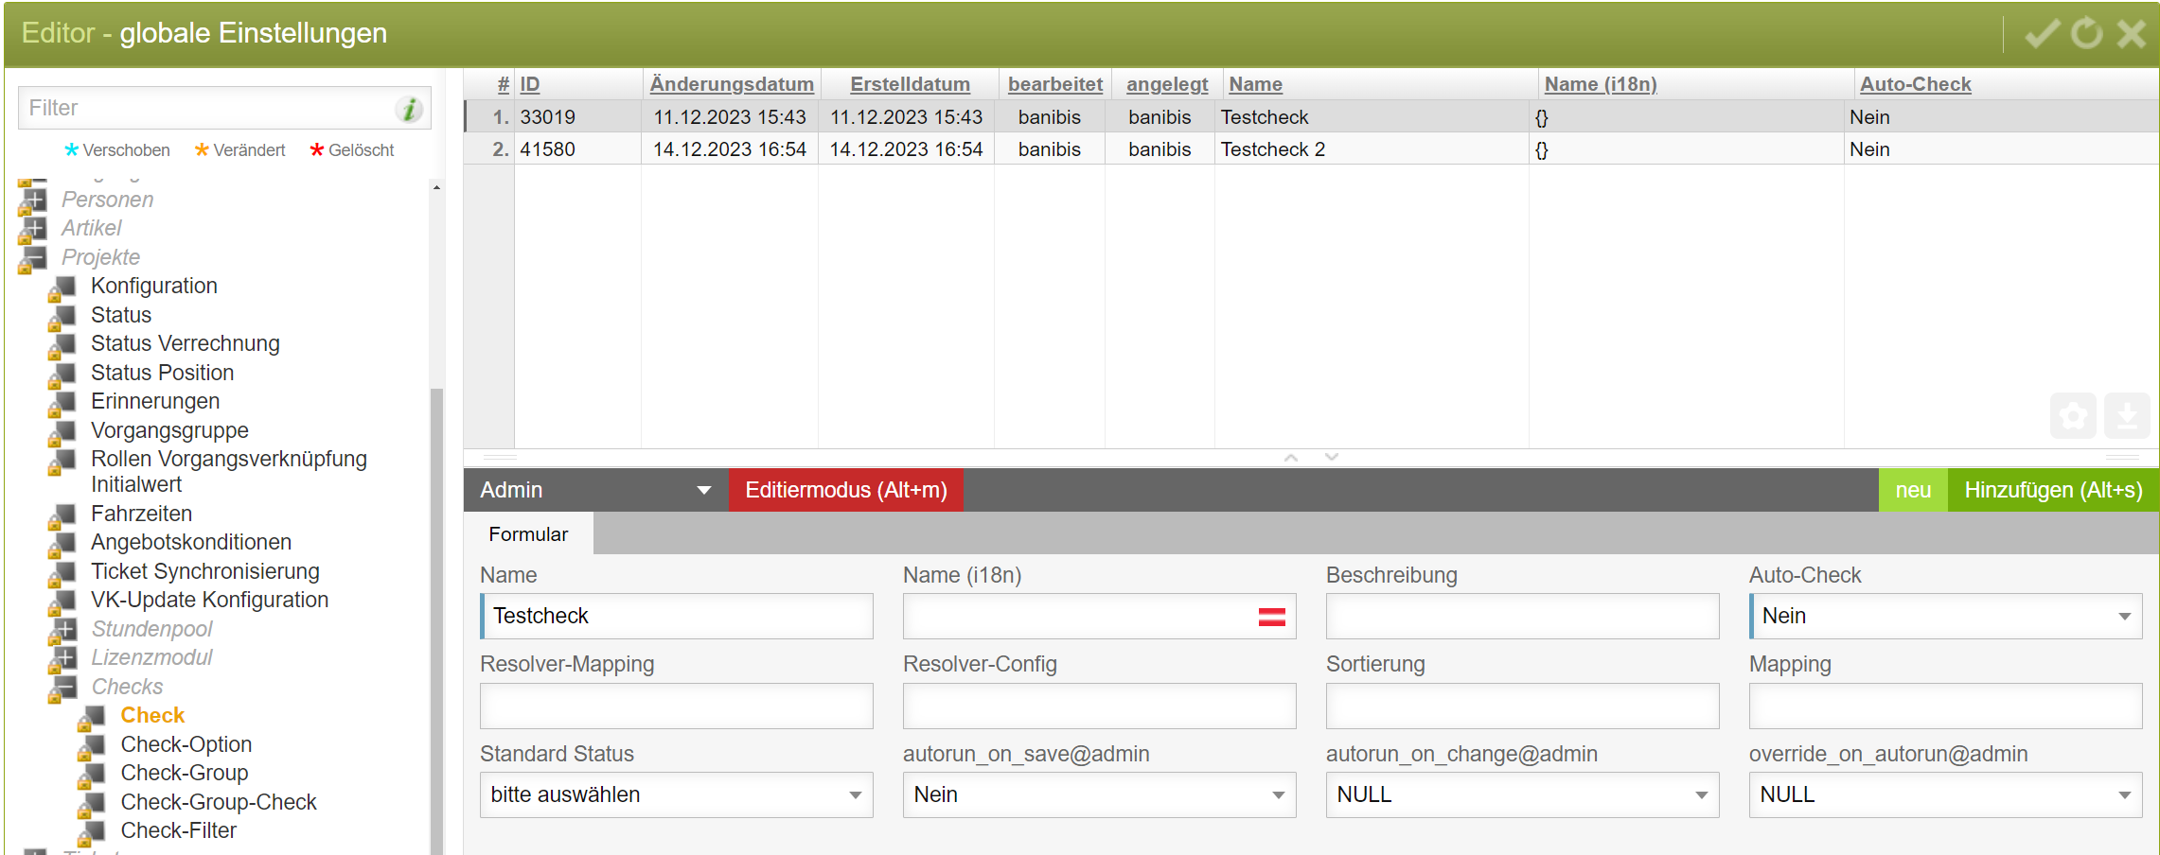
Task: Open Check-Group-Check tree item
Action: click(x=219, y=802)
